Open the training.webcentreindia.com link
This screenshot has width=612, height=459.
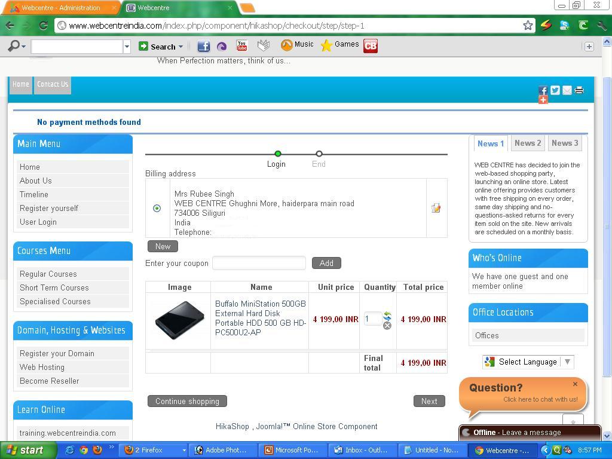point(73,433)
